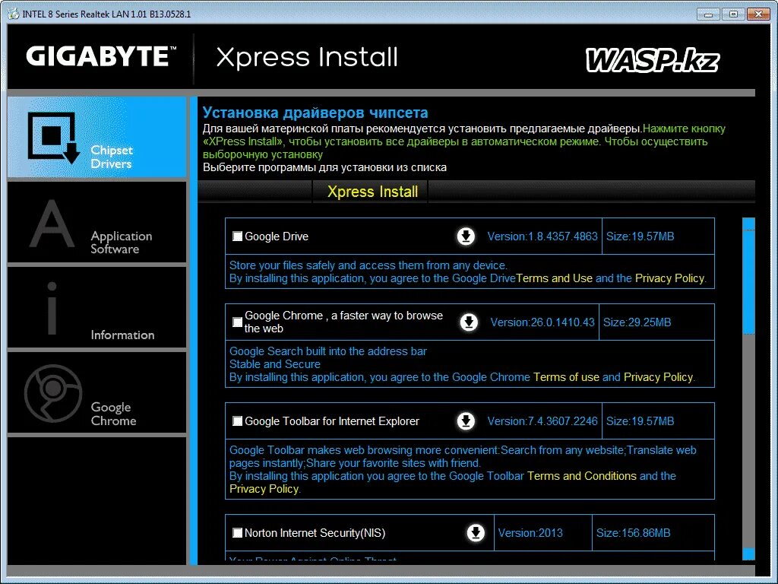Select the Google Chrome sidebar icon

tap(53, 393)
